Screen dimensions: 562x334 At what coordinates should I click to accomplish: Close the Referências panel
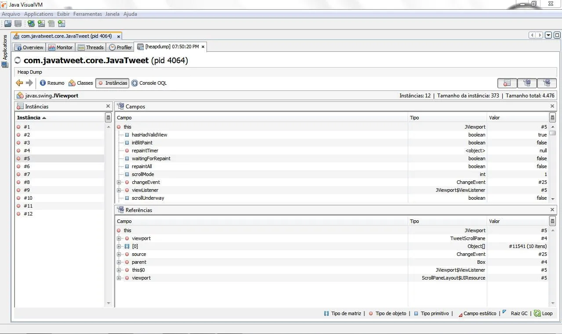click(x=552, y=210)
